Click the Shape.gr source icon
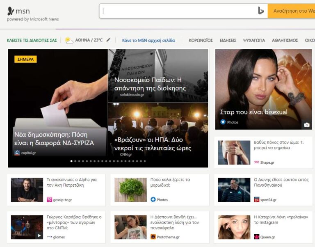Screen dimensions: 315x247 (256, 162)
